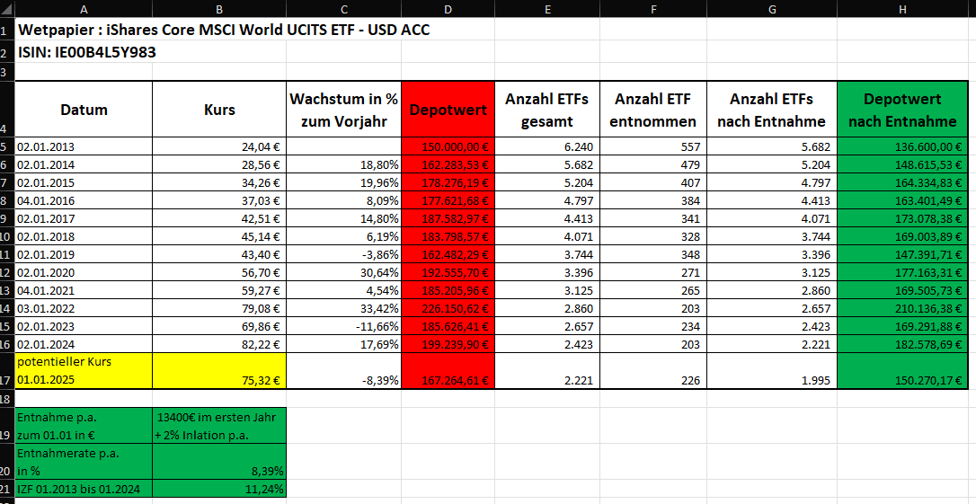Select the cell with value 234

pyautogui.click(x=653, y=327)
